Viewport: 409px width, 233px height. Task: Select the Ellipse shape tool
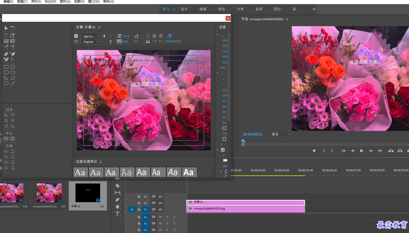pyautogui.click(x=6, y=83)
